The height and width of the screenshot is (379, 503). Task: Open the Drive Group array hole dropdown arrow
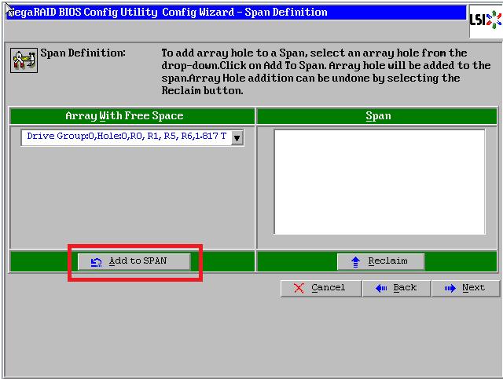(x=237, y=138)
